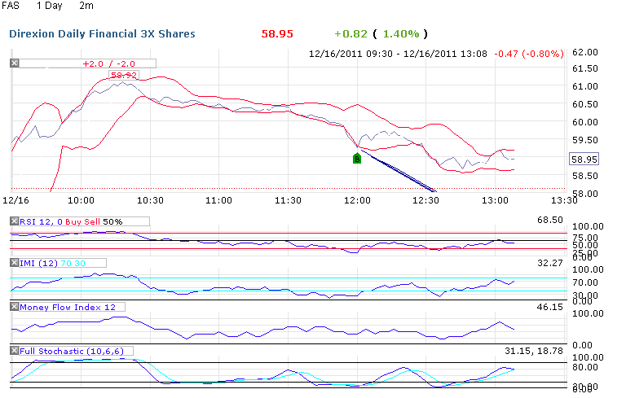Select the 2m interval label
The width and height of the screenshot is (626, 398).
86,6
